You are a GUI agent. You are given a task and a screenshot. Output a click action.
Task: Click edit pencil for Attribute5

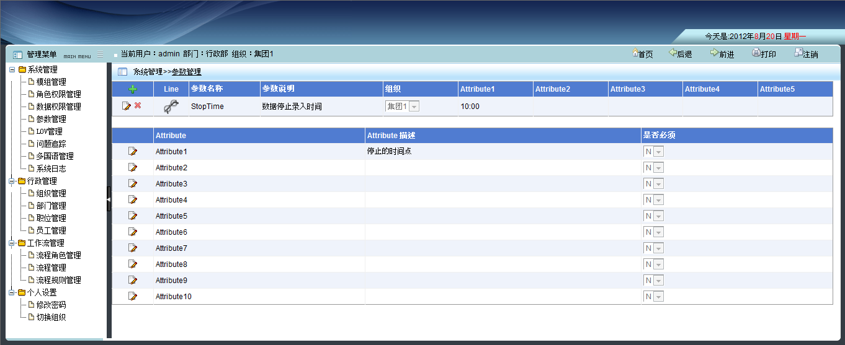132,216
